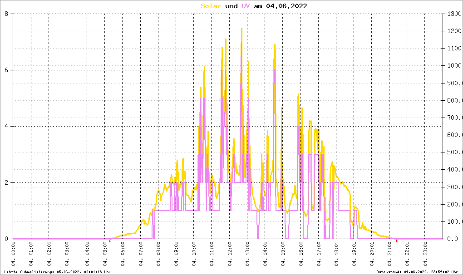This screenshot has width=463, height=275.
Task: Click the right axis label '400.0'
Action: 455,169
